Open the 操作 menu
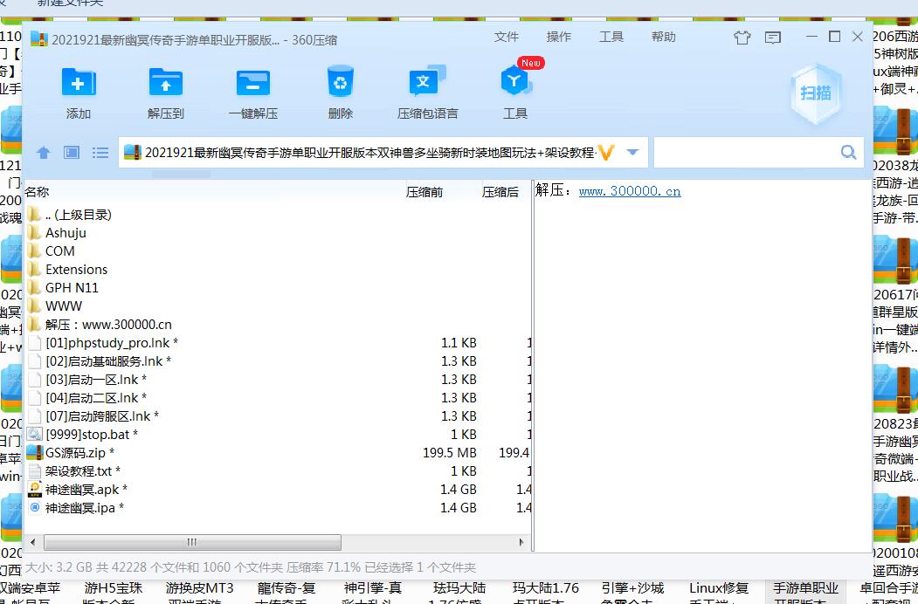Image resolution: width=918 pixels, height=604 pixels. click(x=559, y=37)
